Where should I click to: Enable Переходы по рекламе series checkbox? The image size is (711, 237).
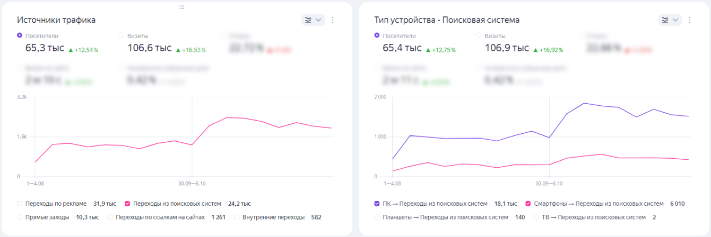click(x=20, y=203)
